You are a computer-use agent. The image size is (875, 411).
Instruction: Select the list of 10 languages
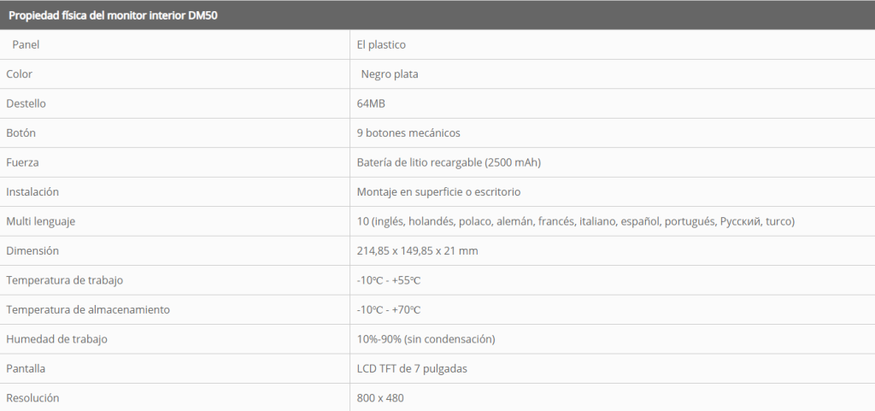pos(576,222)
